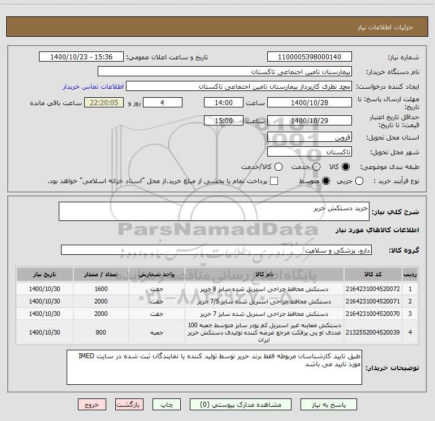Click item name with سایز 7/5 حریر
Viewport: 435px width, 421px height.
264,301
